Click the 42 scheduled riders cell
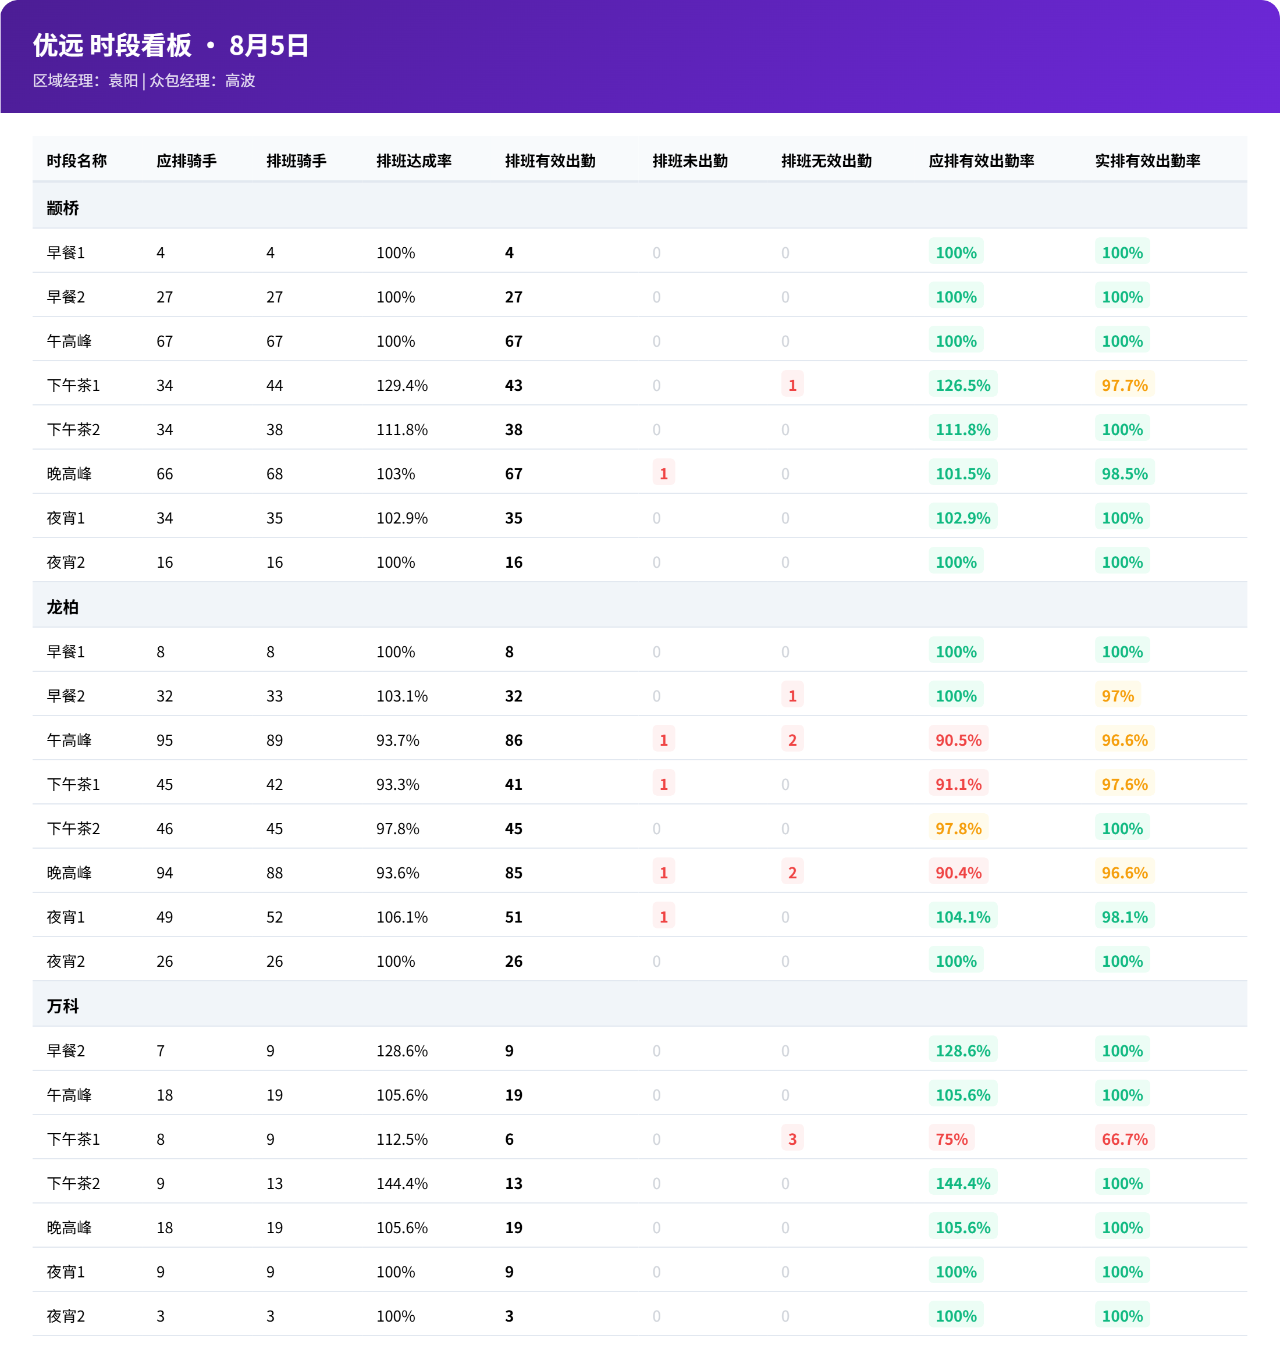 275,784
